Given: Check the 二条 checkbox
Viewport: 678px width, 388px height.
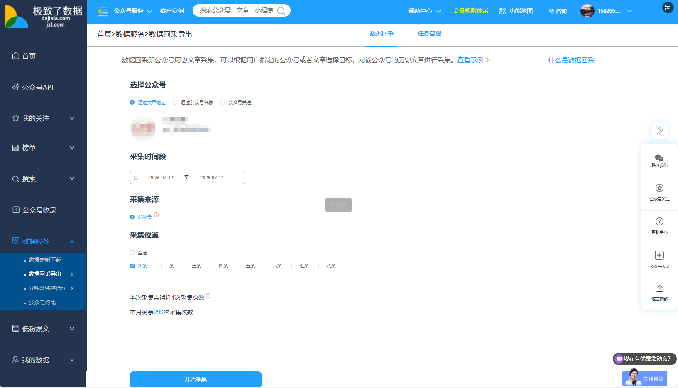Looking at the screenshot, I should click(159, 266).
